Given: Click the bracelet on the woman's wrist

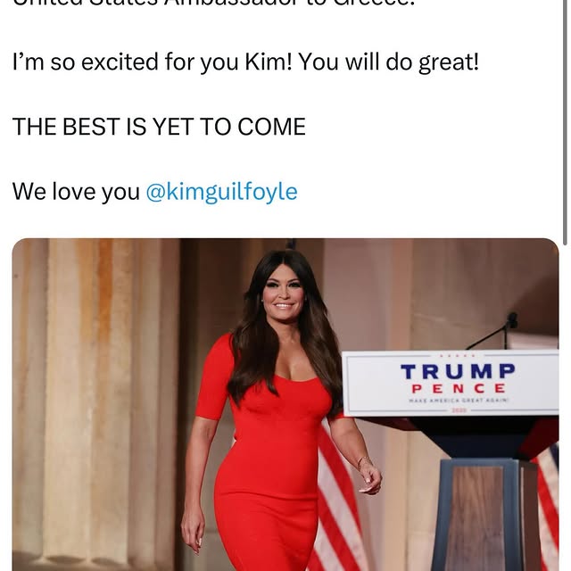Looking at the screenshot, I should (x=363, y=462).
